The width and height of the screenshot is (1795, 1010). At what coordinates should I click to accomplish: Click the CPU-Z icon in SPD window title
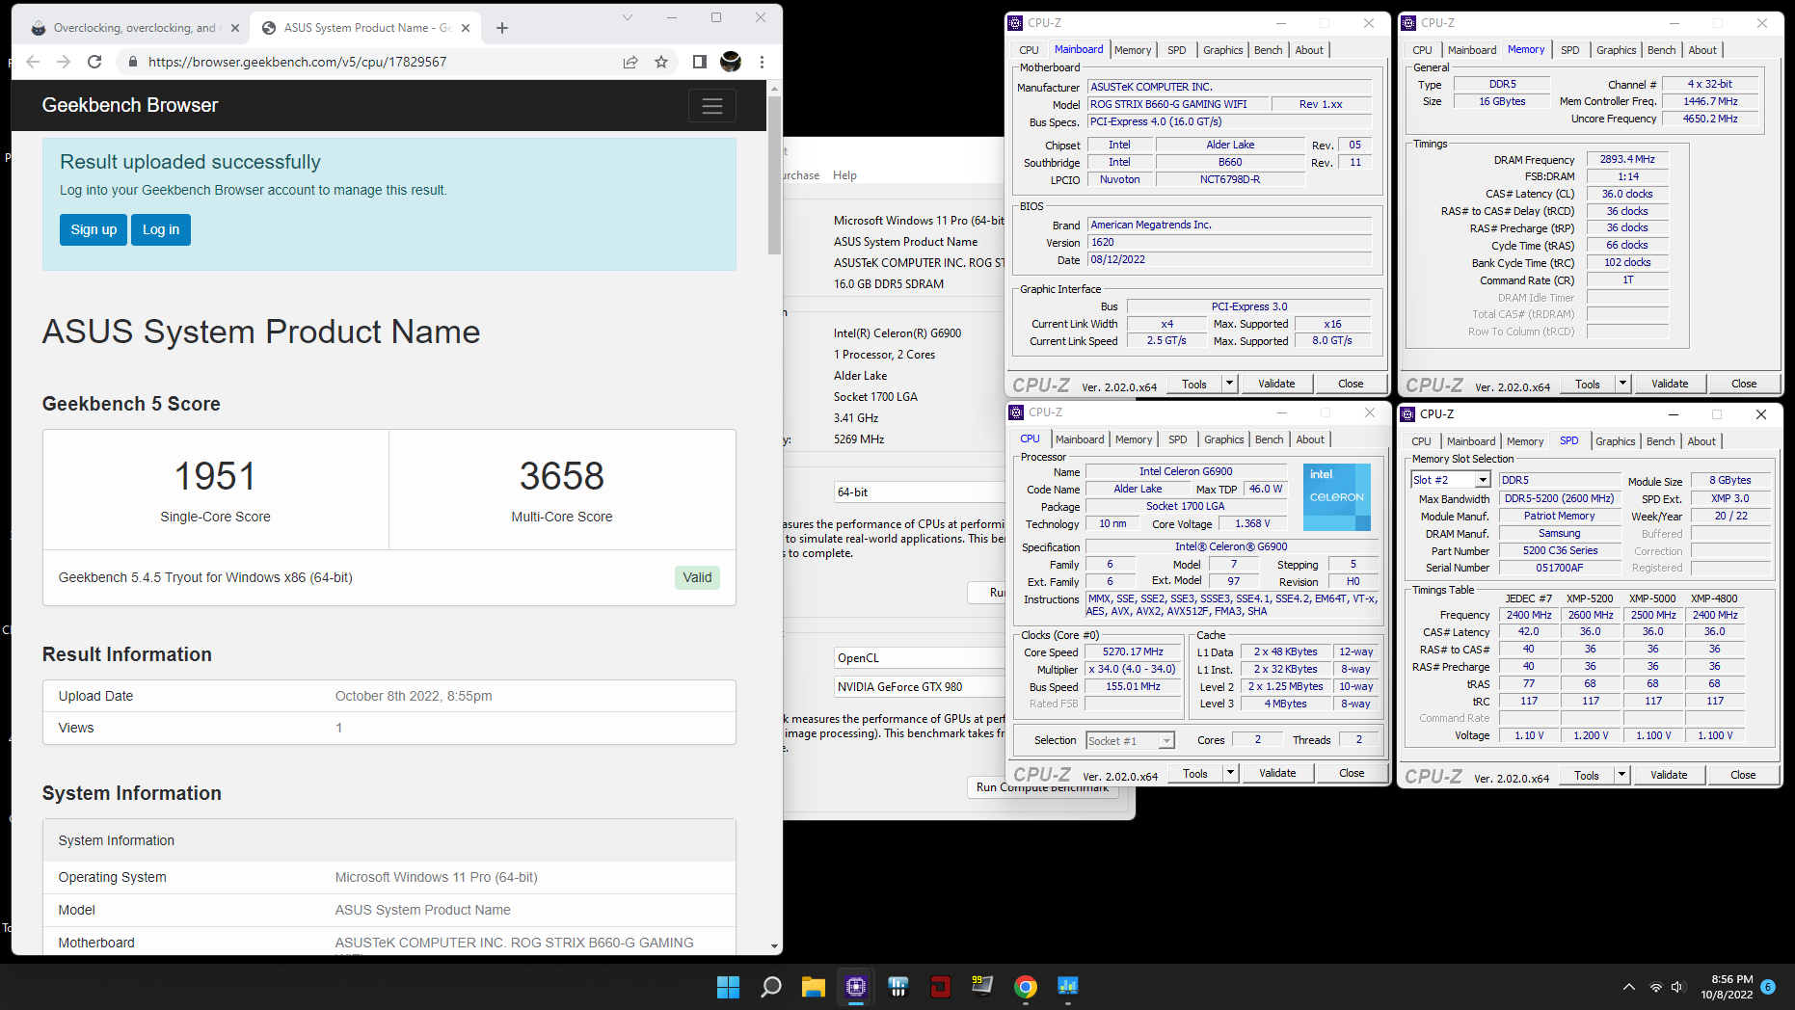click(x=1408, y=414)
